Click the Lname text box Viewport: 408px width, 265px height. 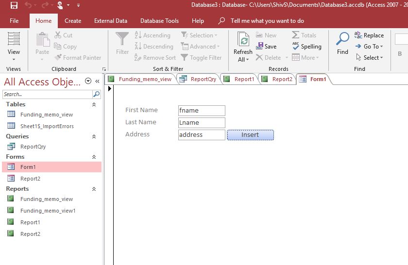coord(202,123)
